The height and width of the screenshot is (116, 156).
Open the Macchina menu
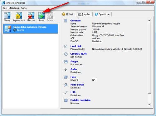(14, 8)
